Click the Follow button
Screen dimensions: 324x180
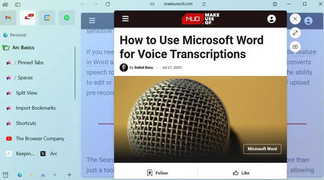tap(157, 173)
